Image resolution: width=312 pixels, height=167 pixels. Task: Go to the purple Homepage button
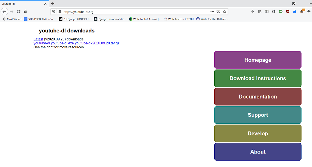[258, 60]
